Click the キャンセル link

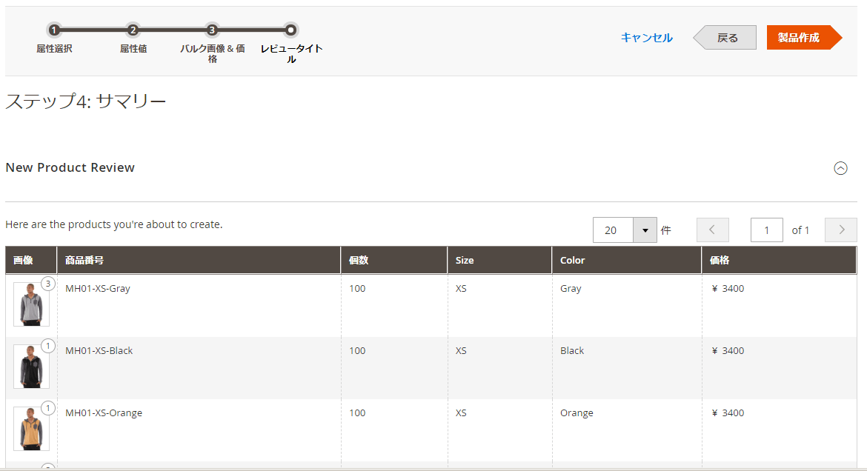(x=646, y=38)
